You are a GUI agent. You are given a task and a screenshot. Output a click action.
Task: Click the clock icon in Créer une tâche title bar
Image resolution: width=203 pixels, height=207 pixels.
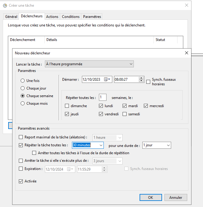pos(5,5)
